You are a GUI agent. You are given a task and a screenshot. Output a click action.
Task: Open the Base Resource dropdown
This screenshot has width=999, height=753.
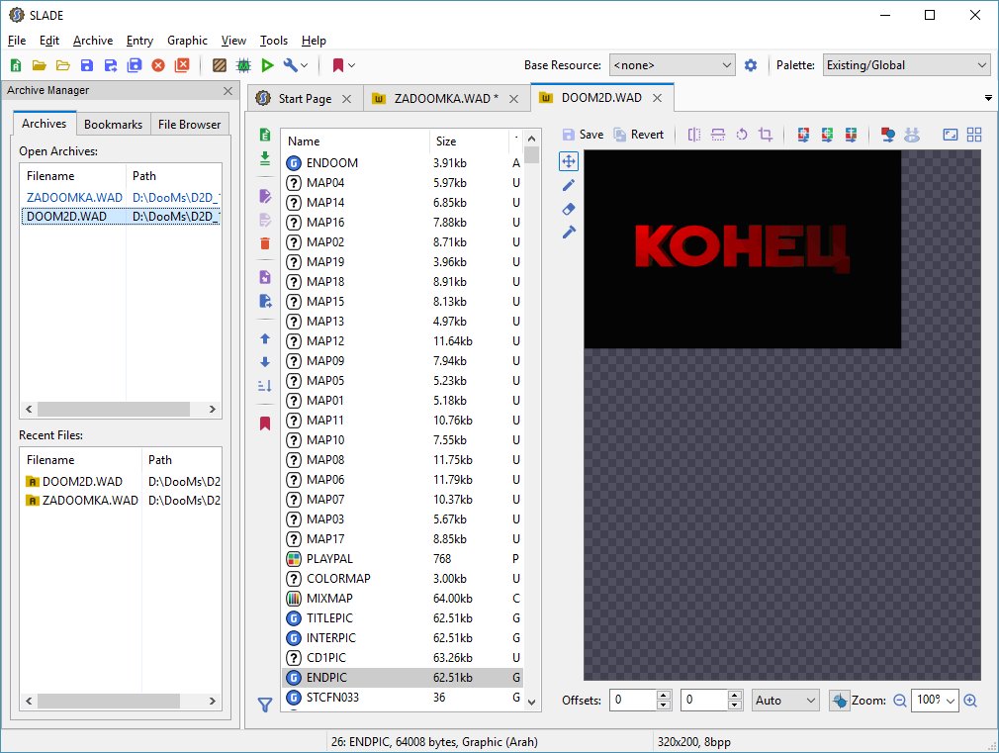[672, 65]
